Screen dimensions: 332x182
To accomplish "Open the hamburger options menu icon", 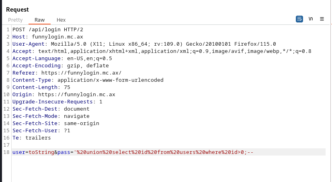I will 322,19.
